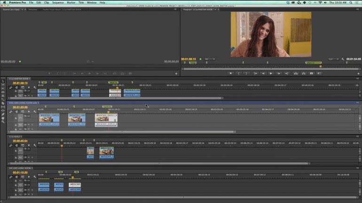Toggle Snap in the 00:00:45:04 timeline
This screenshot has width=362, height=203.
16,145
